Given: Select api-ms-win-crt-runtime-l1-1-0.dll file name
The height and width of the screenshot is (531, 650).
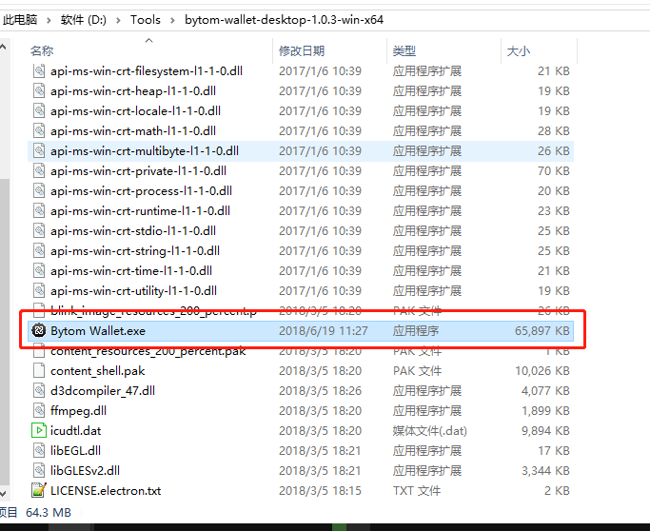Looking at the screenshot, I should pyautogui.click(x=140, y=210).
